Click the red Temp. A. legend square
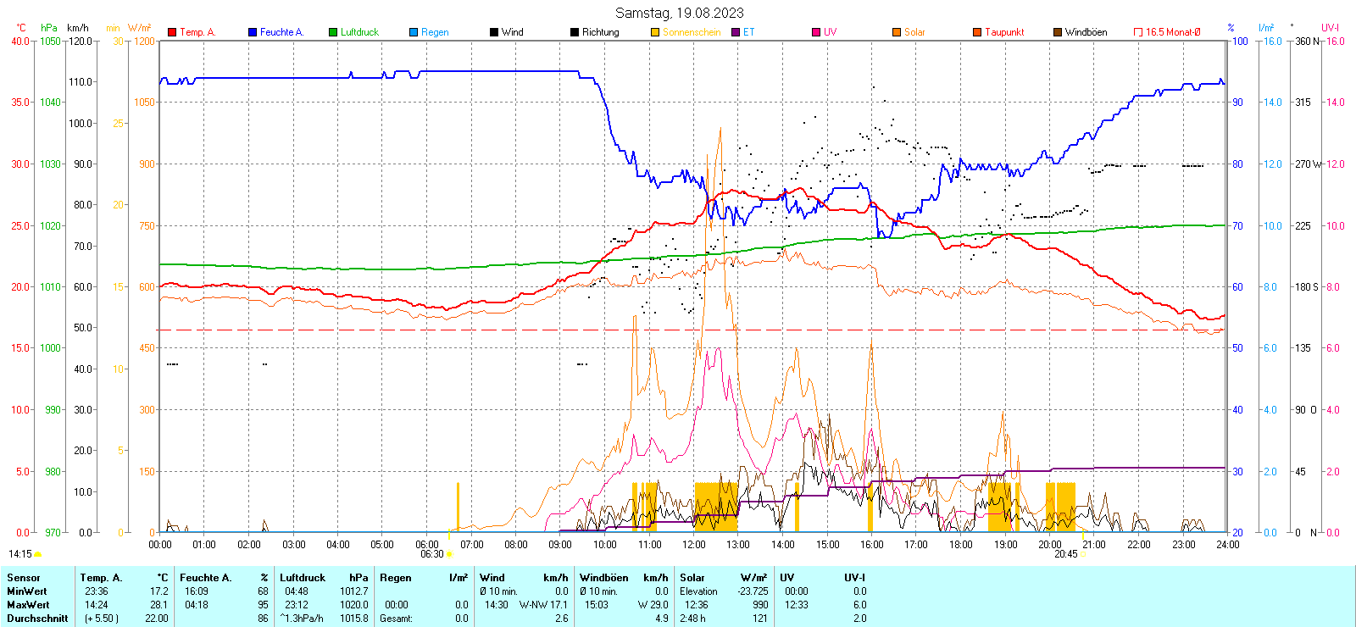The image size is (1356, 627). [x=172, y=32]
